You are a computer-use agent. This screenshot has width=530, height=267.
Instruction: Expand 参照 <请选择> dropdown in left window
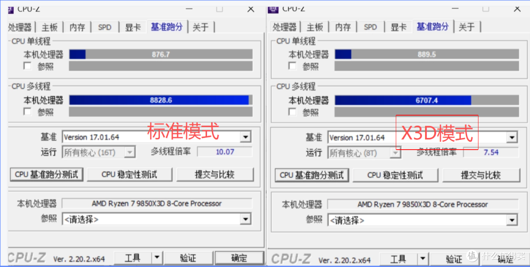(245, 219)
